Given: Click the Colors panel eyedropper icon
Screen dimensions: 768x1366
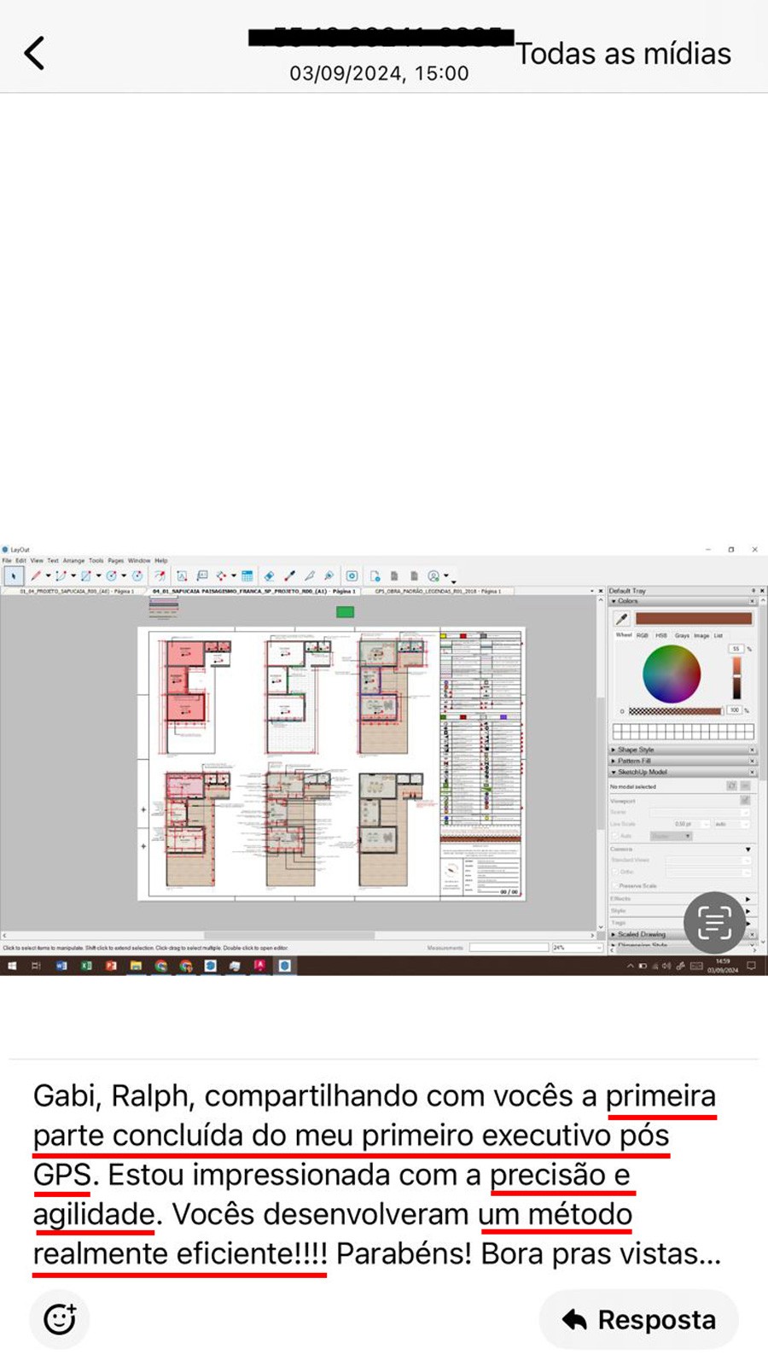Looking at the screenshot, I should point(622,619).
